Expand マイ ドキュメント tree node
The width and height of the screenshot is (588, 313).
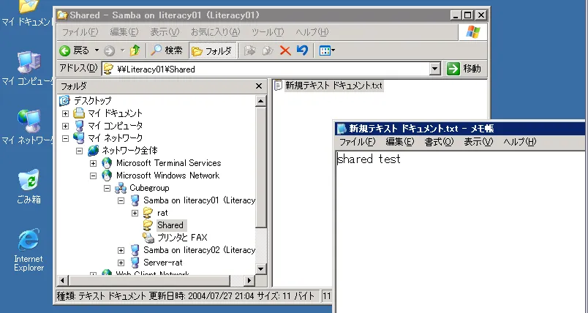[x=65, y=113]
